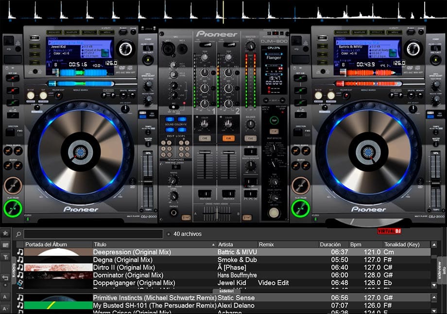The height and width of the screenshot is (314, 447).
Task: Click the channel 1 Trim knob
Action: [205, 57]
